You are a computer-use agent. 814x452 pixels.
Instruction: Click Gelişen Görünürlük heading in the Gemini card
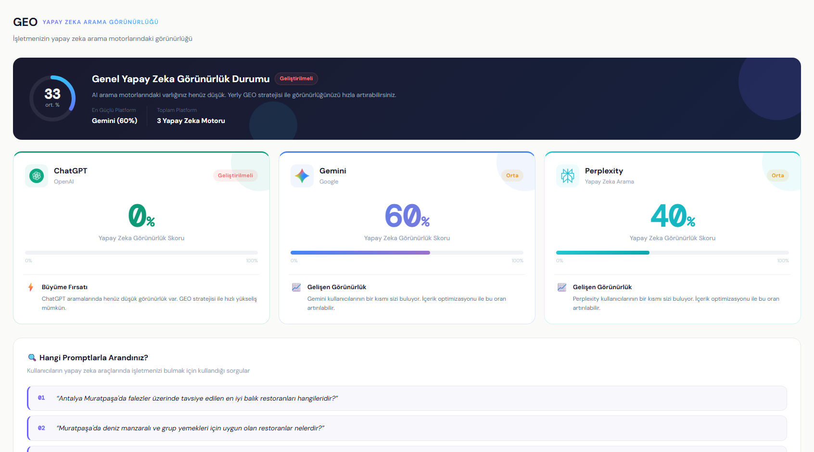[337, 287]
